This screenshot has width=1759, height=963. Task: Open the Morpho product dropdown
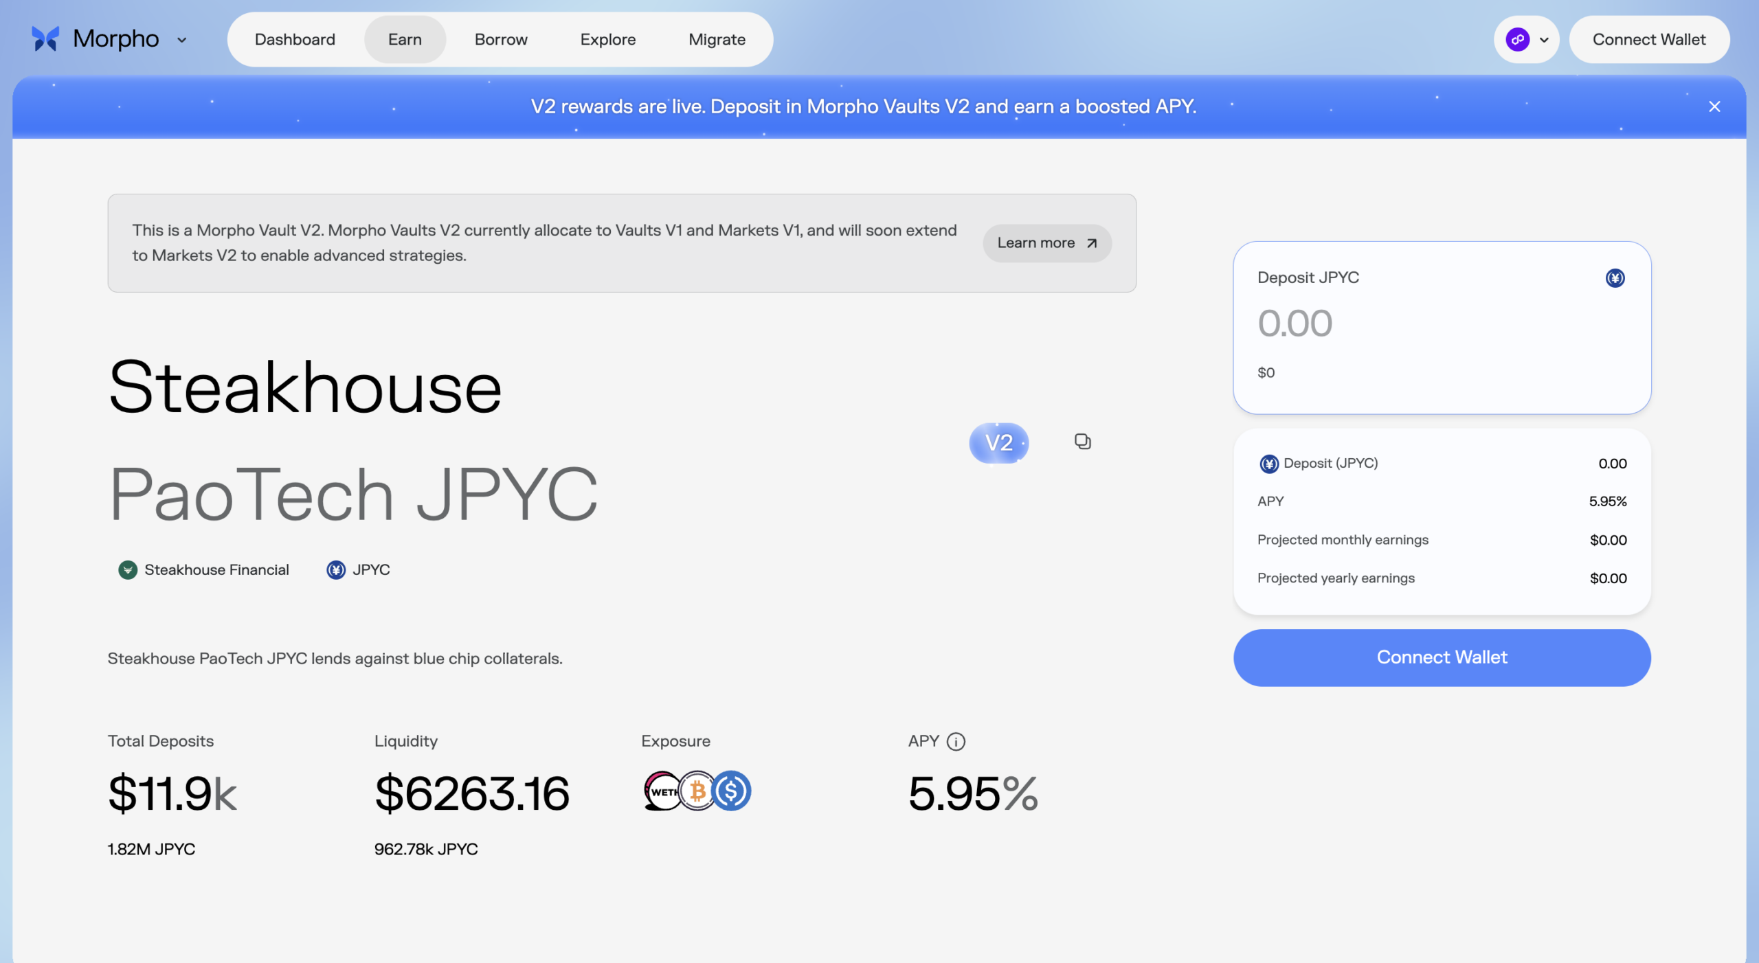(181, 40)
